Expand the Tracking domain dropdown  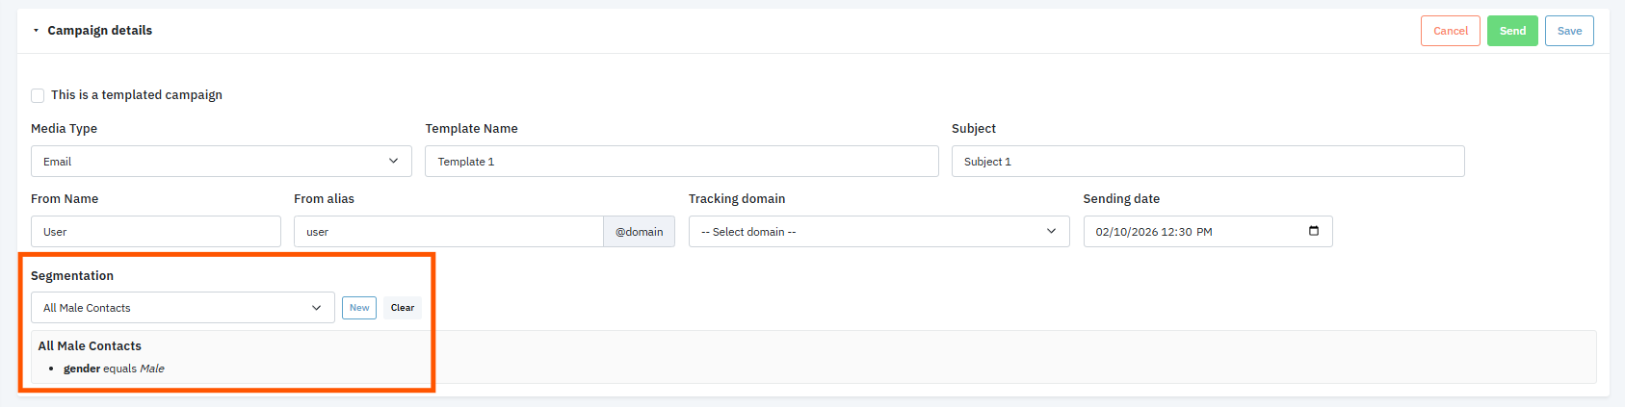[878, 232]
